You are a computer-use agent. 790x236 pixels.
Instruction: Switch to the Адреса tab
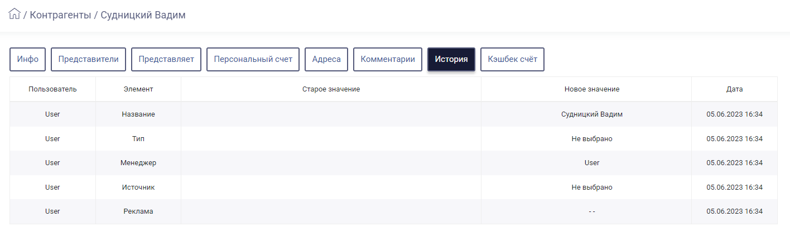click(x=326, y=59)
